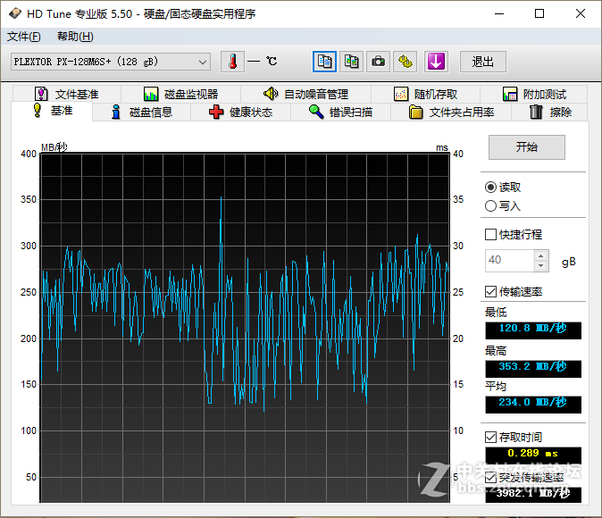Go to the 擦除 tab

point(550,113)
